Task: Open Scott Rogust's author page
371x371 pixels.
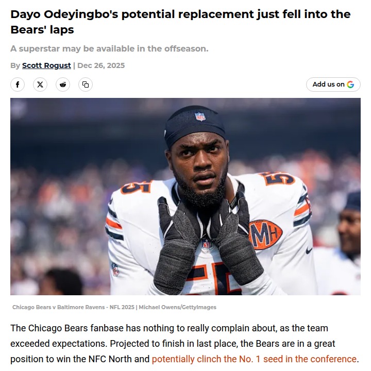Action: [46, 65]
